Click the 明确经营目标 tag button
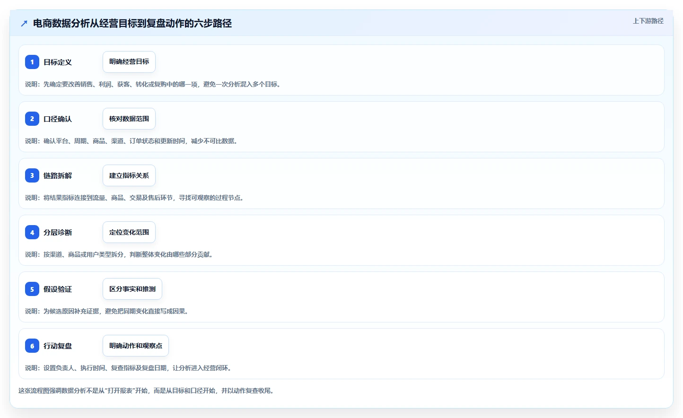 click(129, 62)
